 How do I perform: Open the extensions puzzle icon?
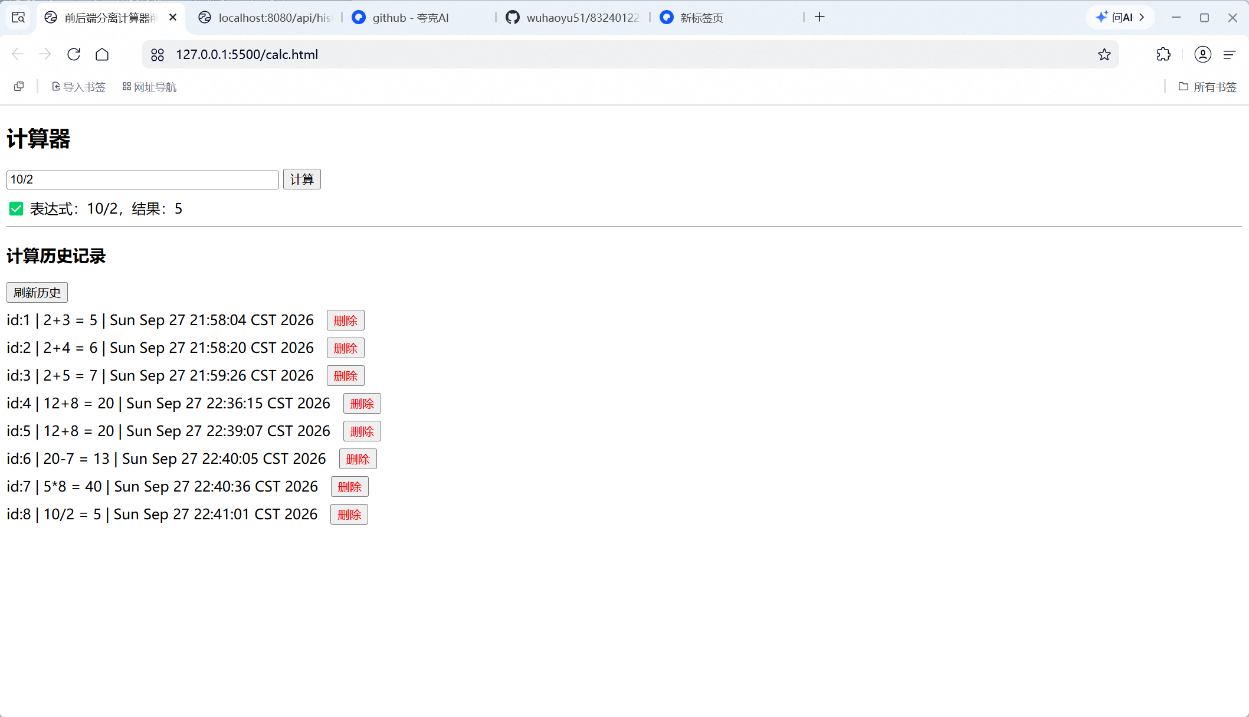(x=1163, y=54)
